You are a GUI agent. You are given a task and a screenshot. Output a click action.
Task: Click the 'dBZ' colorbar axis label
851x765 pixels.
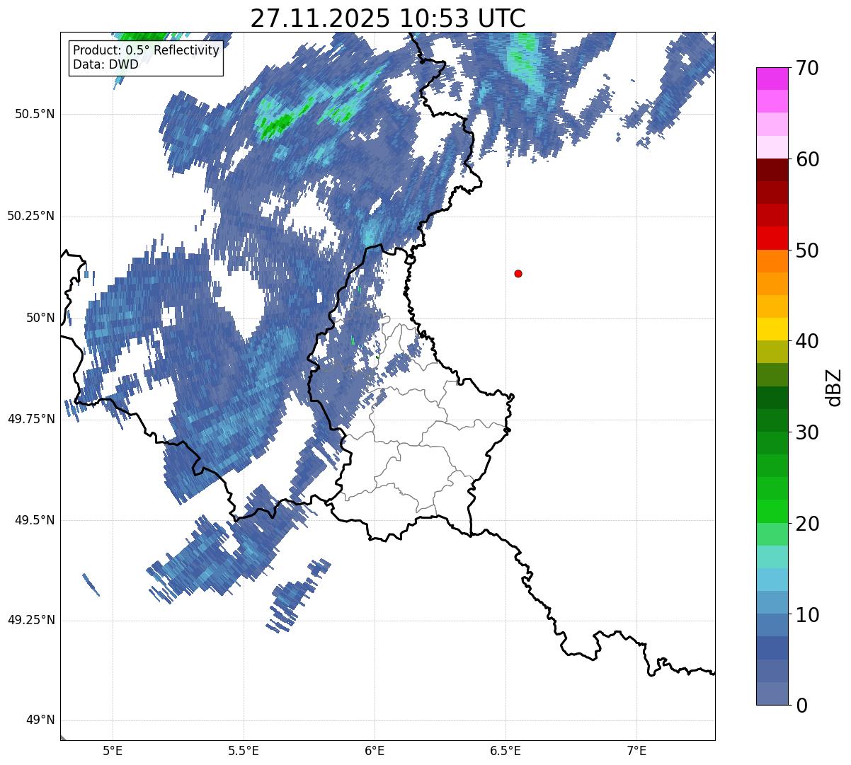pos(835,387)
